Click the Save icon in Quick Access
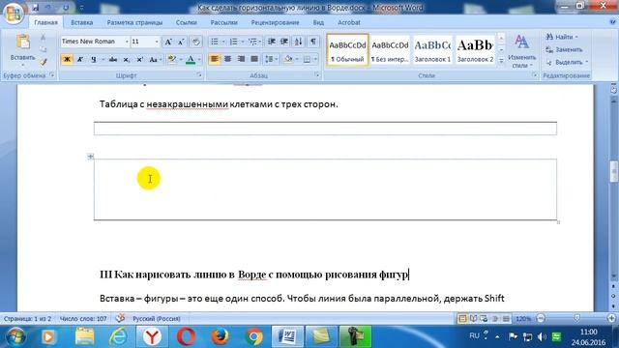 (x=36, y=8)
